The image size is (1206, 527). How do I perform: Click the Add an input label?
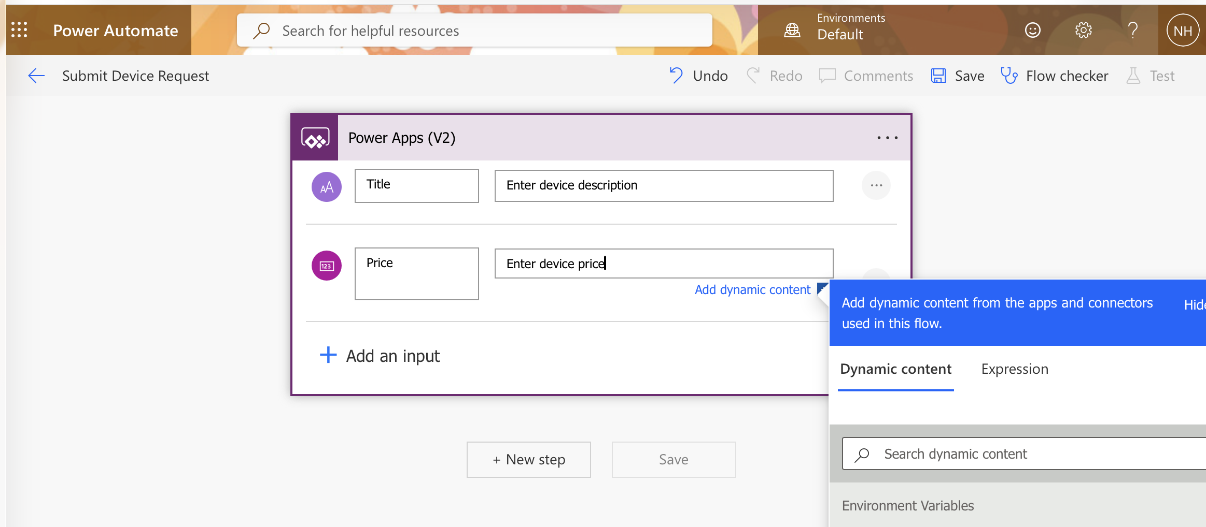(393, 356)
